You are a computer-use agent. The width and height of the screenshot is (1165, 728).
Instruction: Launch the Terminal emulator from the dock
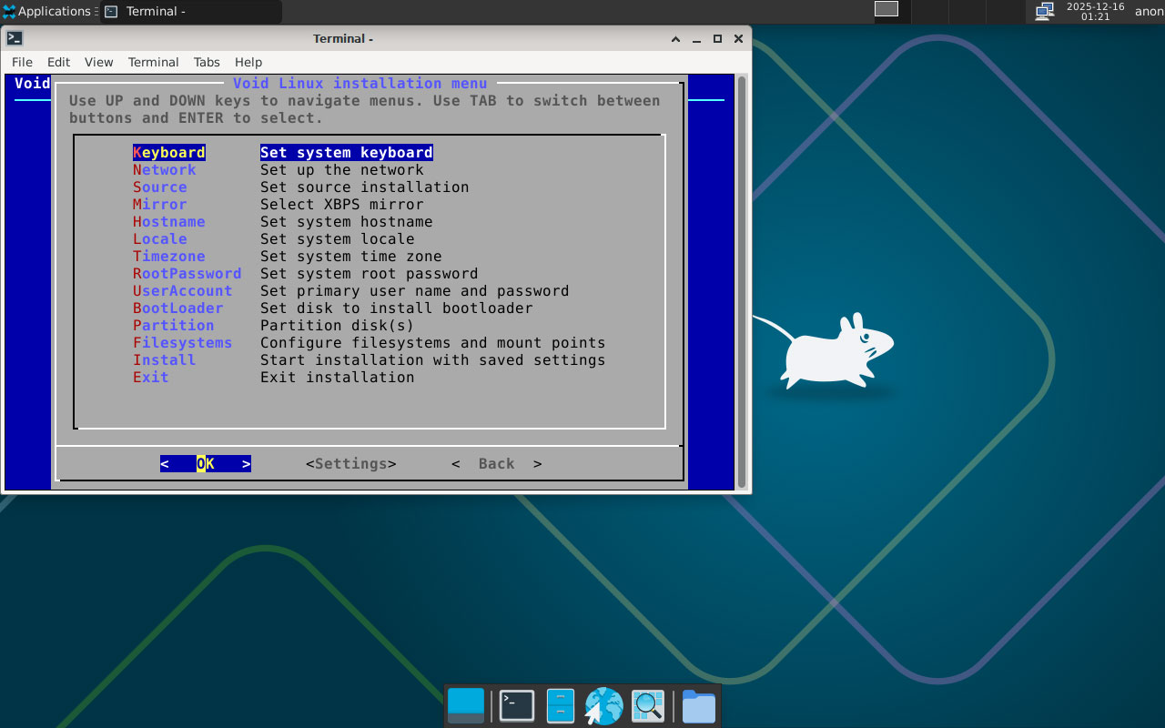(517, 706)
